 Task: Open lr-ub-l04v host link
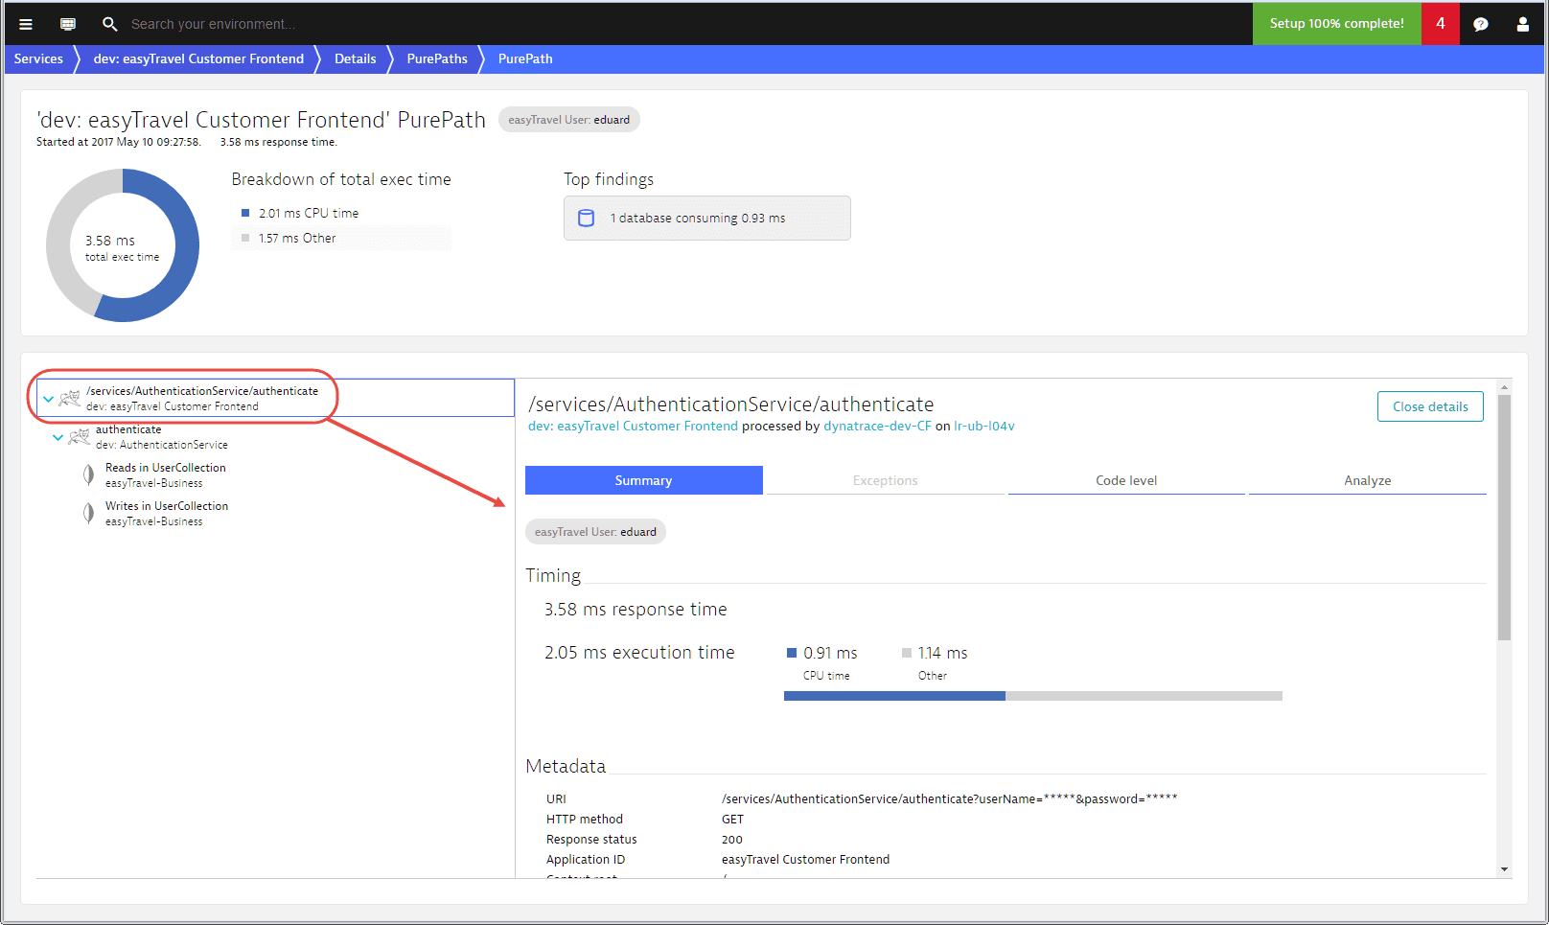point(983,427)
